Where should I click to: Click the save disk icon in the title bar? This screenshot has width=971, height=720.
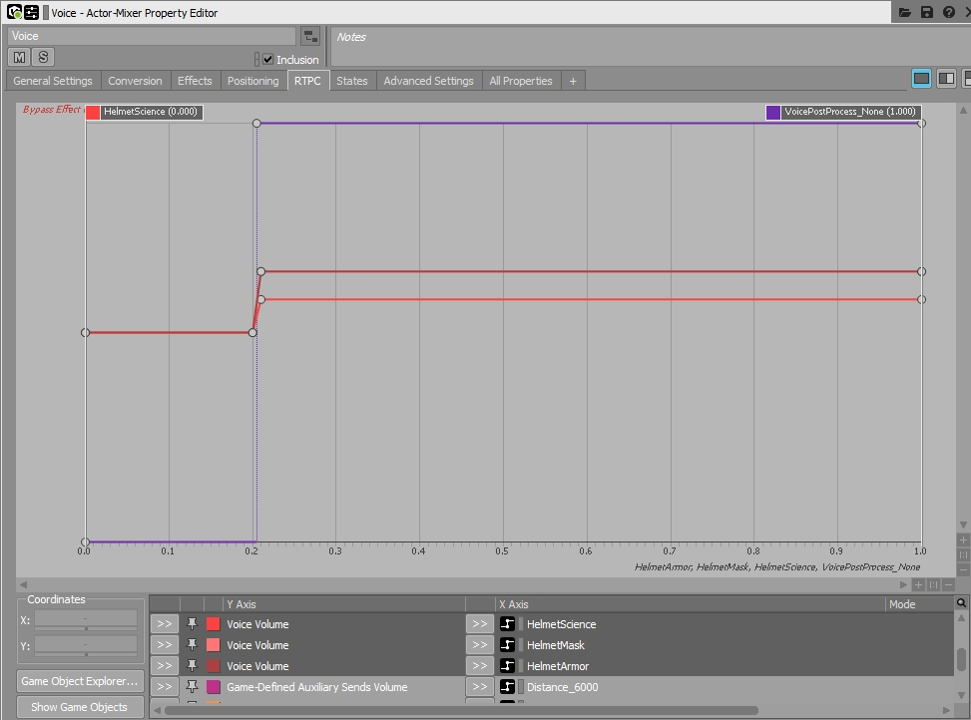pos(926,12)
